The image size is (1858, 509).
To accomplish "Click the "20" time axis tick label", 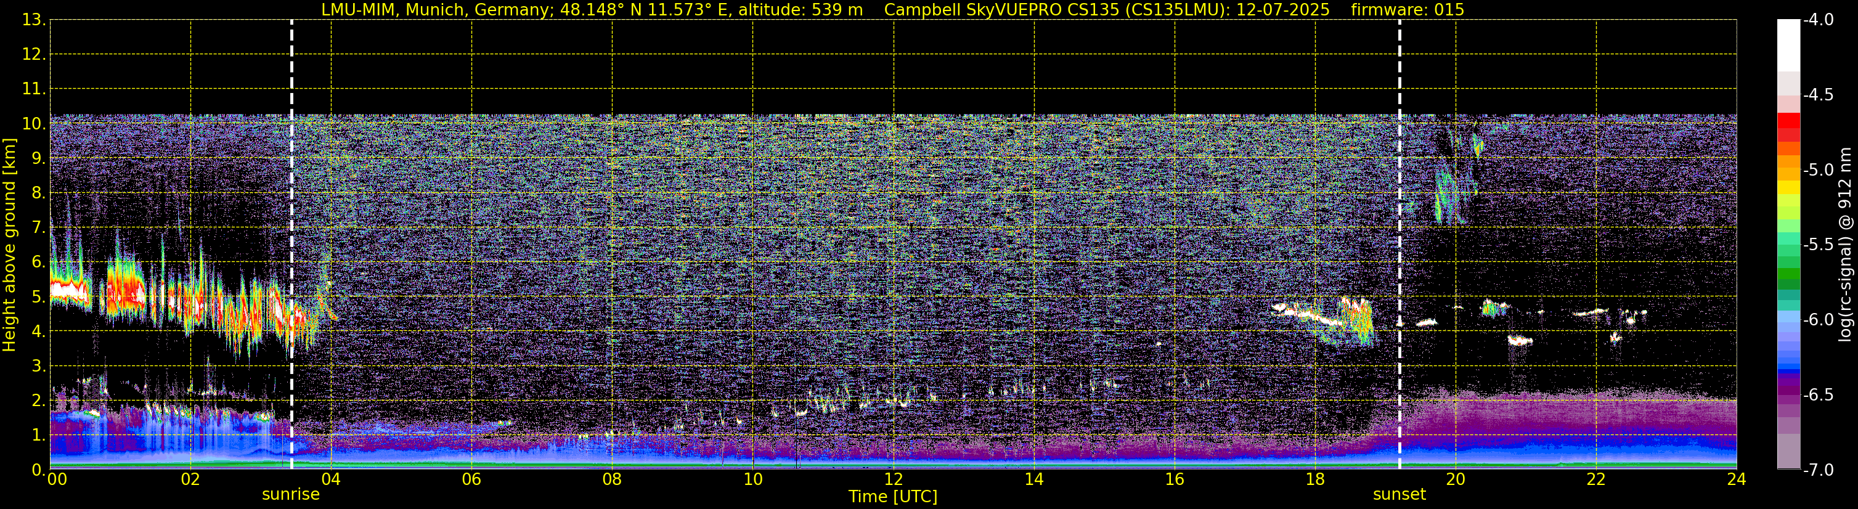I will tap(1456, 479).
